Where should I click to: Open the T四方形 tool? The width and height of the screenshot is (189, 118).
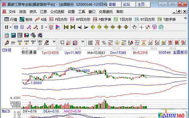tap(123, 19)
